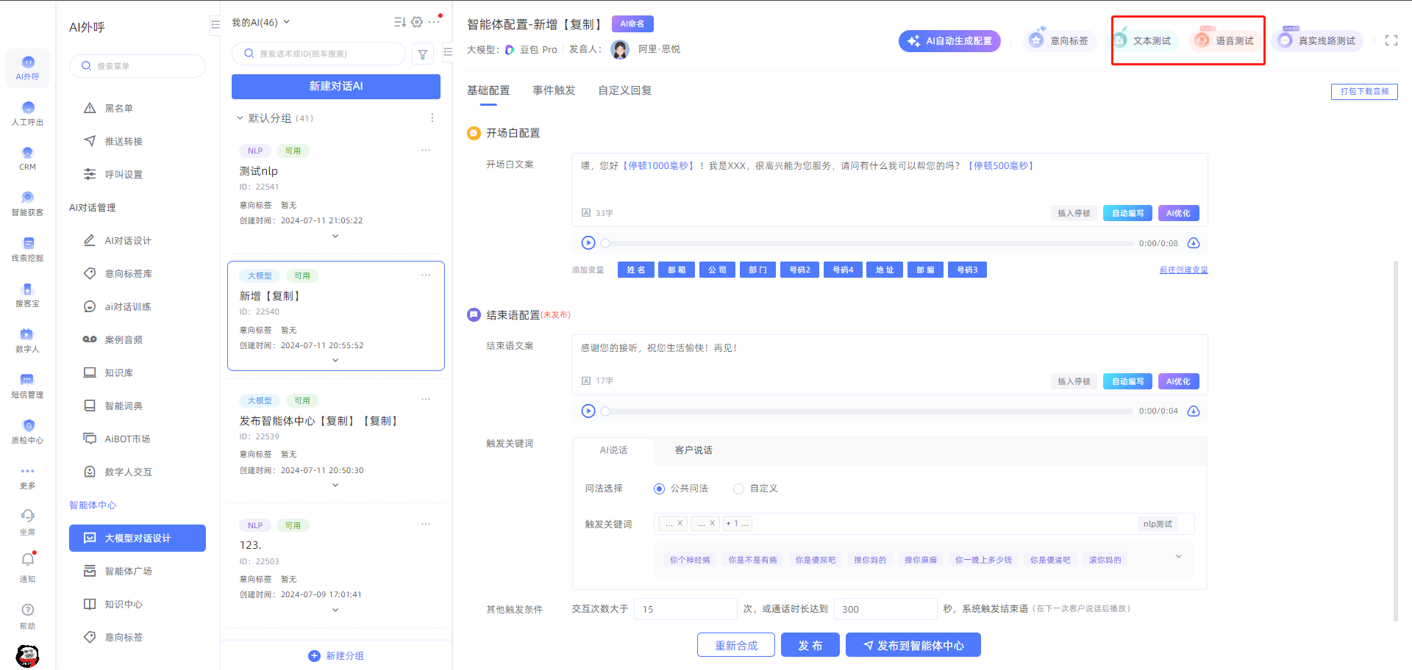Image resolution: width=1412 pixels, height=670 pixels.
Task: Click the 发布到智能体中心 button
Action: coord(913,645)
